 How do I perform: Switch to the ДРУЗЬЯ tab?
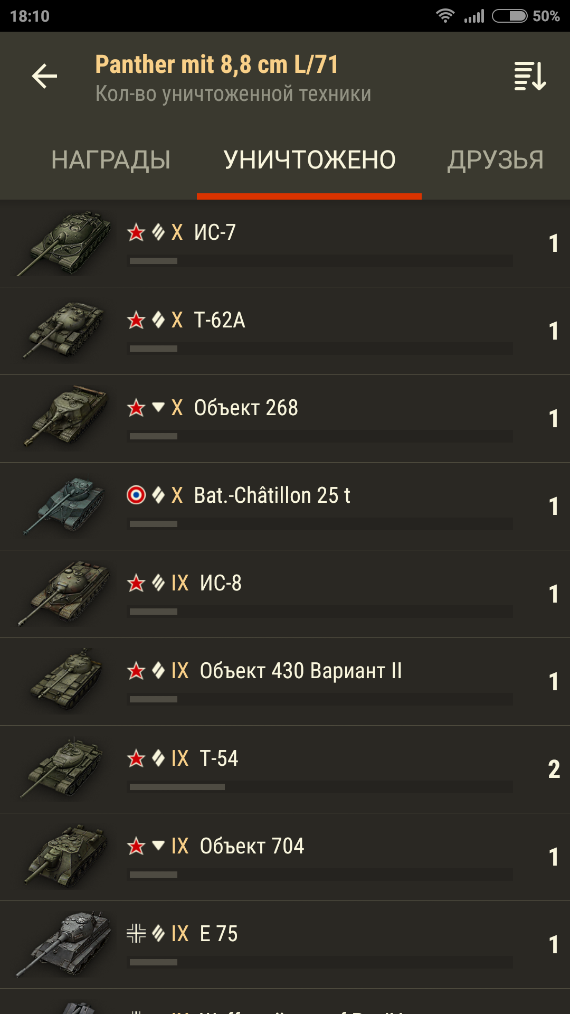pyautogui.click(x=496, y=160)
